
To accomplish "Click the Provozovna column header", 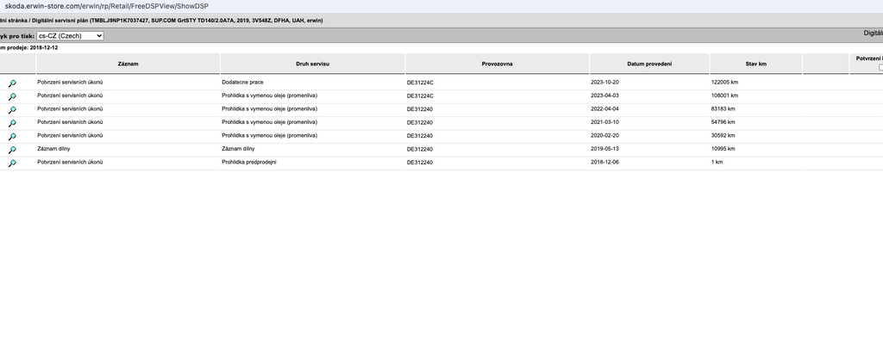I will [x=498, y=64].
